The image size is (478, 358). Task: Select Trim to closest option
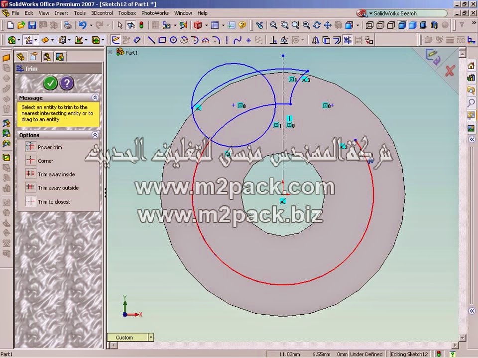[48, 201]
